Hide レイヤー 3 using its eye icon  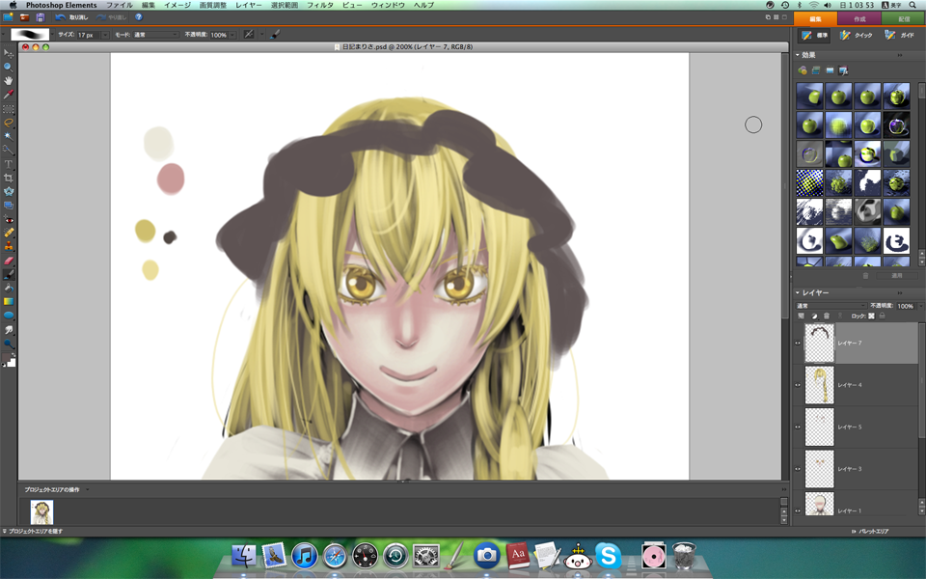[x=798, y=469]
